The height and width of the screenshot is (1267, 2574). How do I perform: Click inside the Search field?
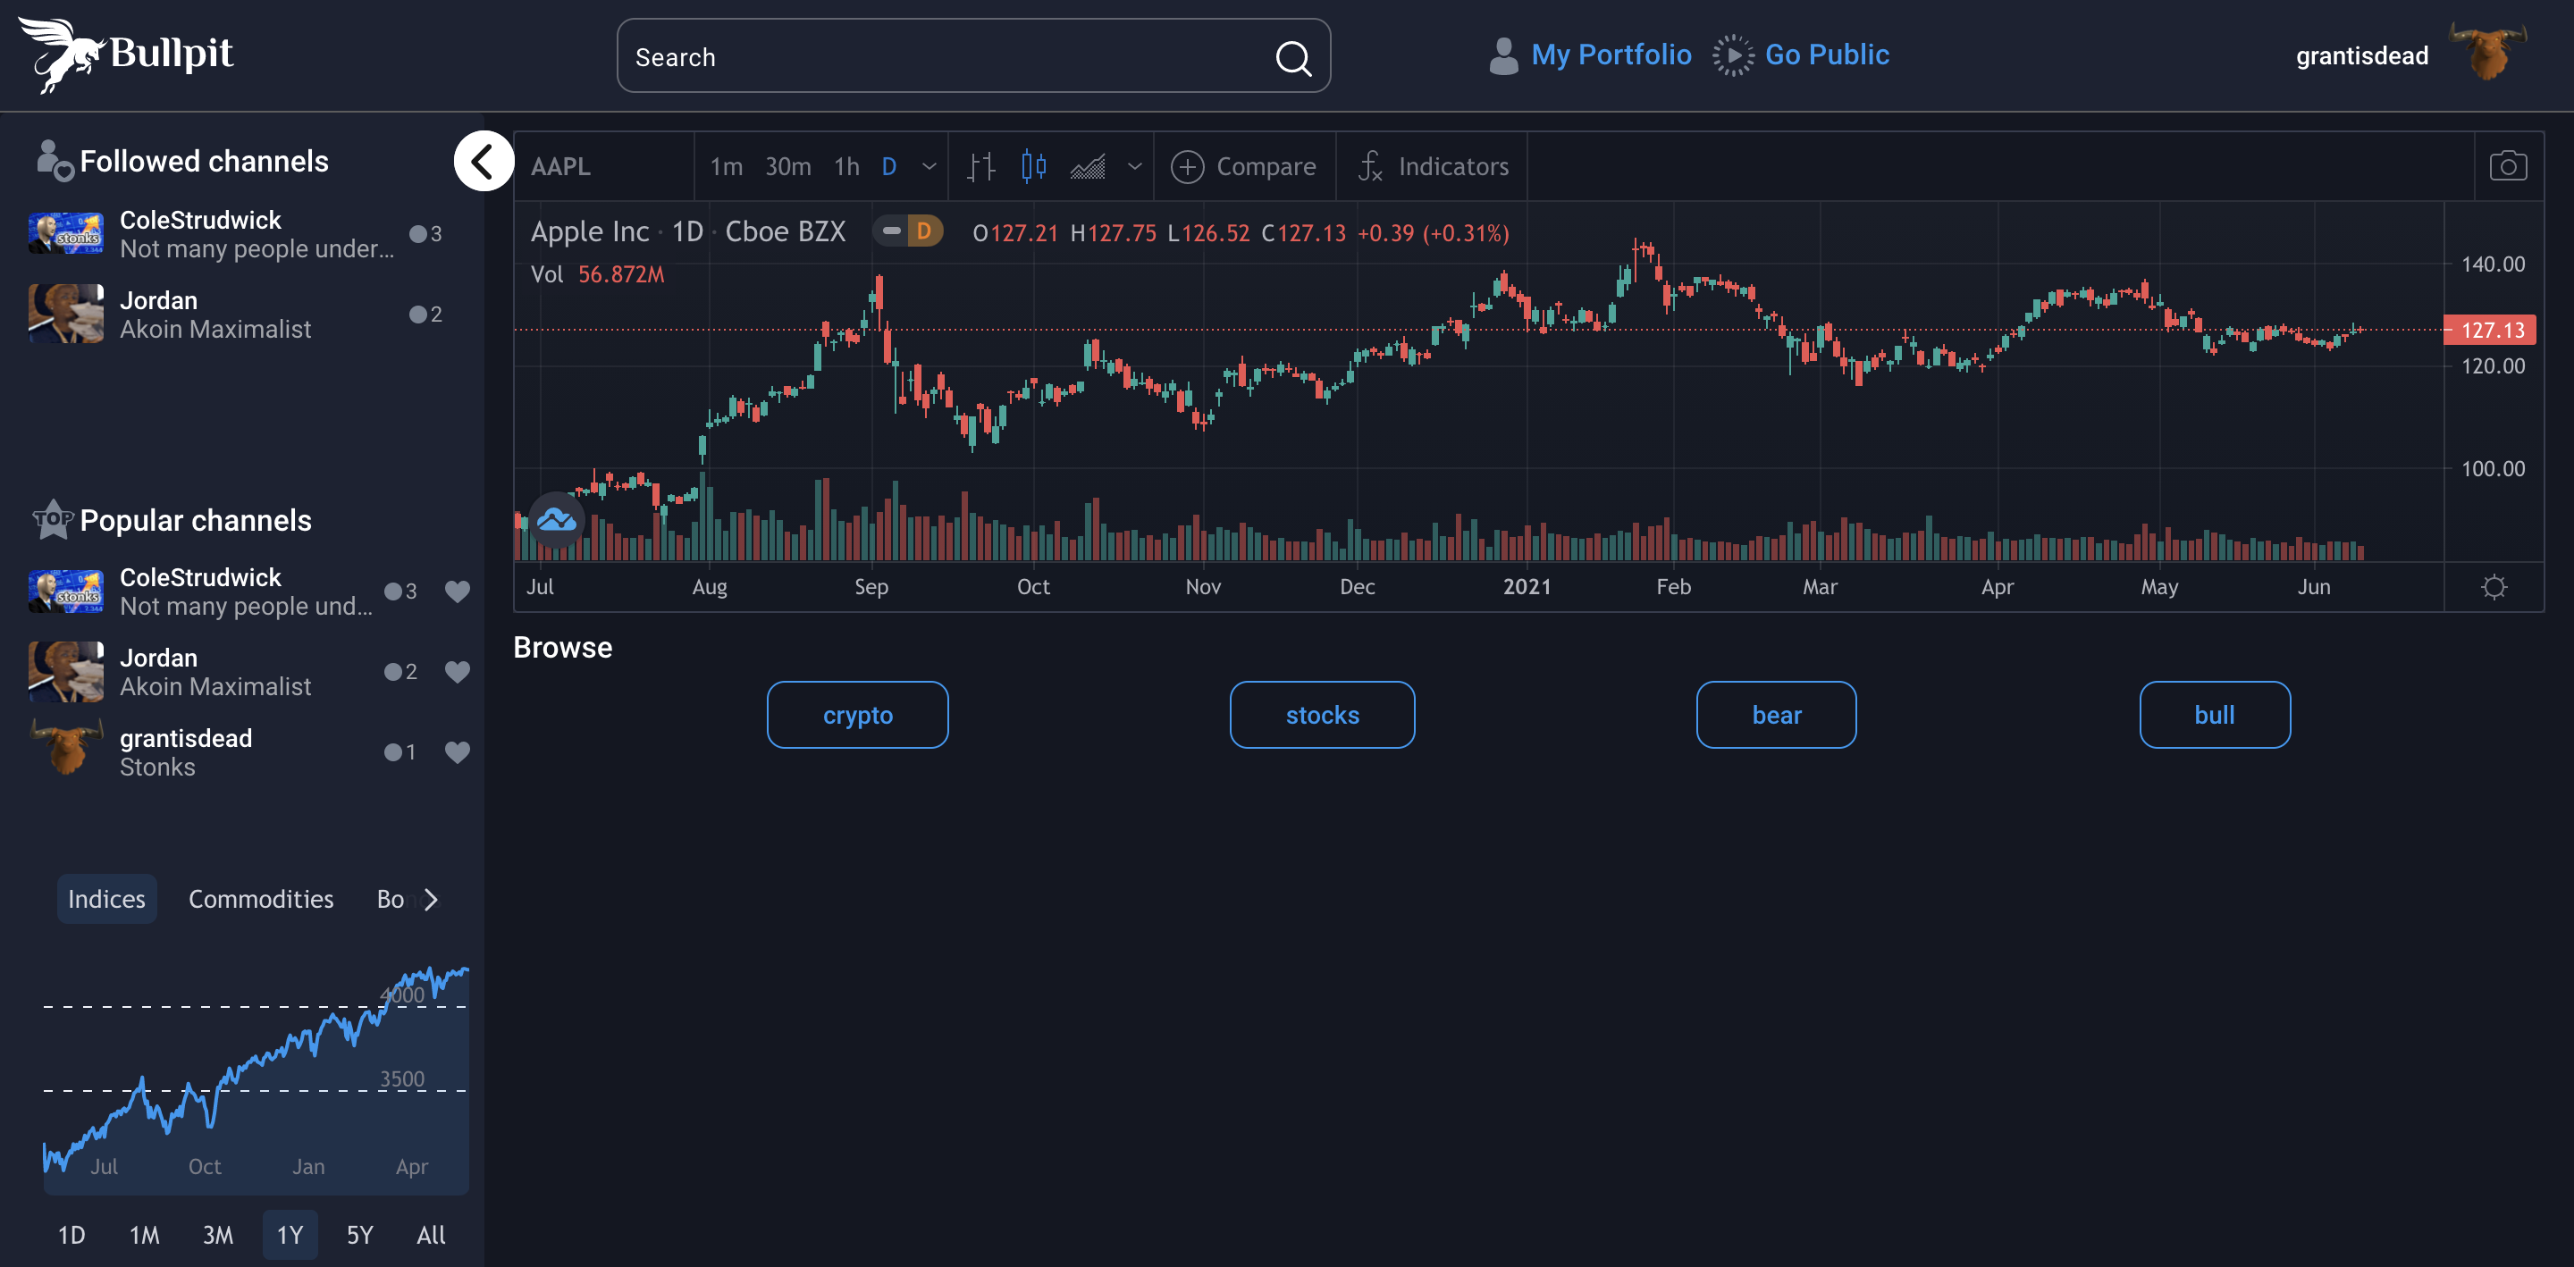click(973, 56)
